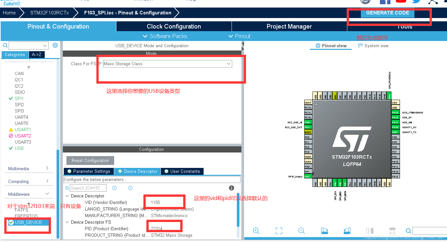Viewport: 447px width, 243px height.
Task: Go to the next search result arrow
Action: coord(130,188)
